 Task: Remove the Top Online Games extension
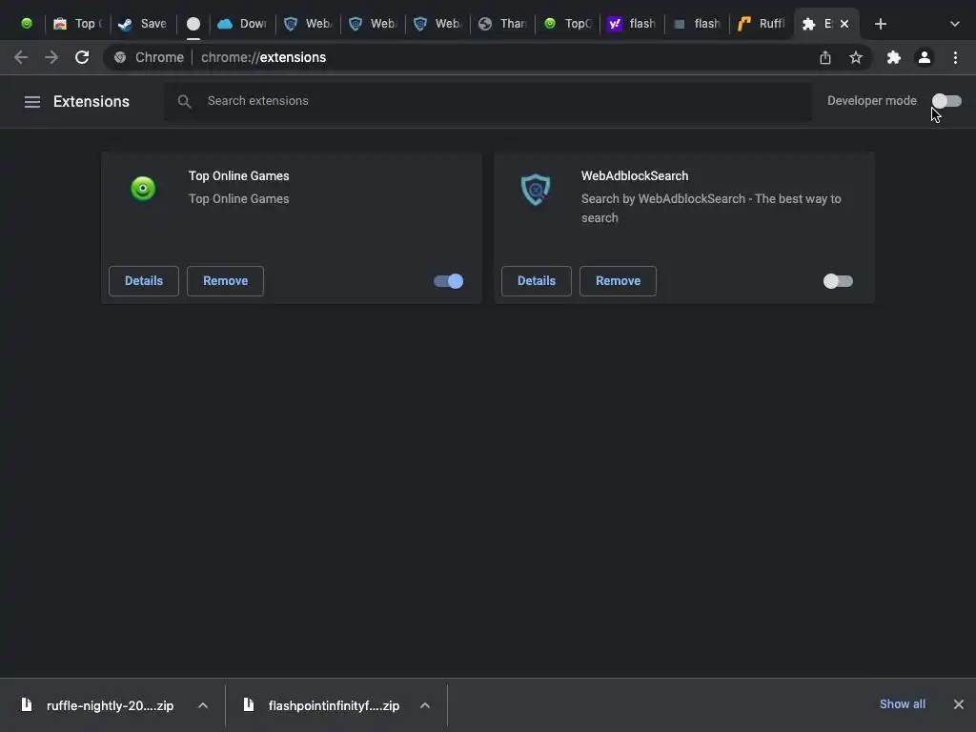[x=225, y=281]
